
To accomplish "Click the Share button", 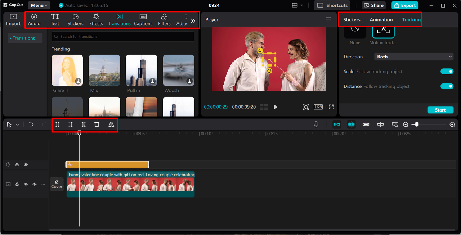I will pos(373,5).
